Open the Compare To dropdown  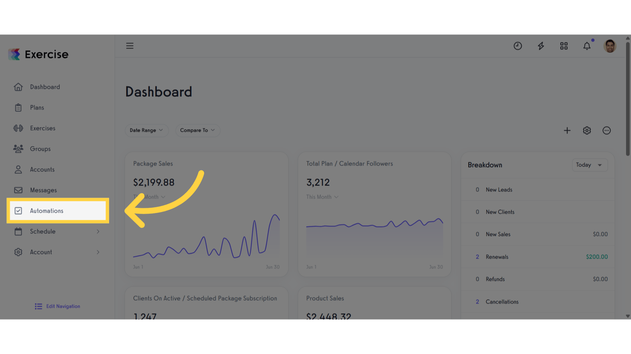point(198,130)
